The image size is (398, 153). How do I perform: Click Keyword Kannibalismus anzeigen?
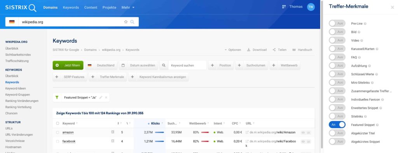pyautogui.click(x=159, y=76)
